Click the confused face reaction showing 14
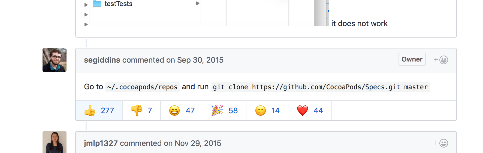This screenshot has height=153, width=483. point(267,111)
